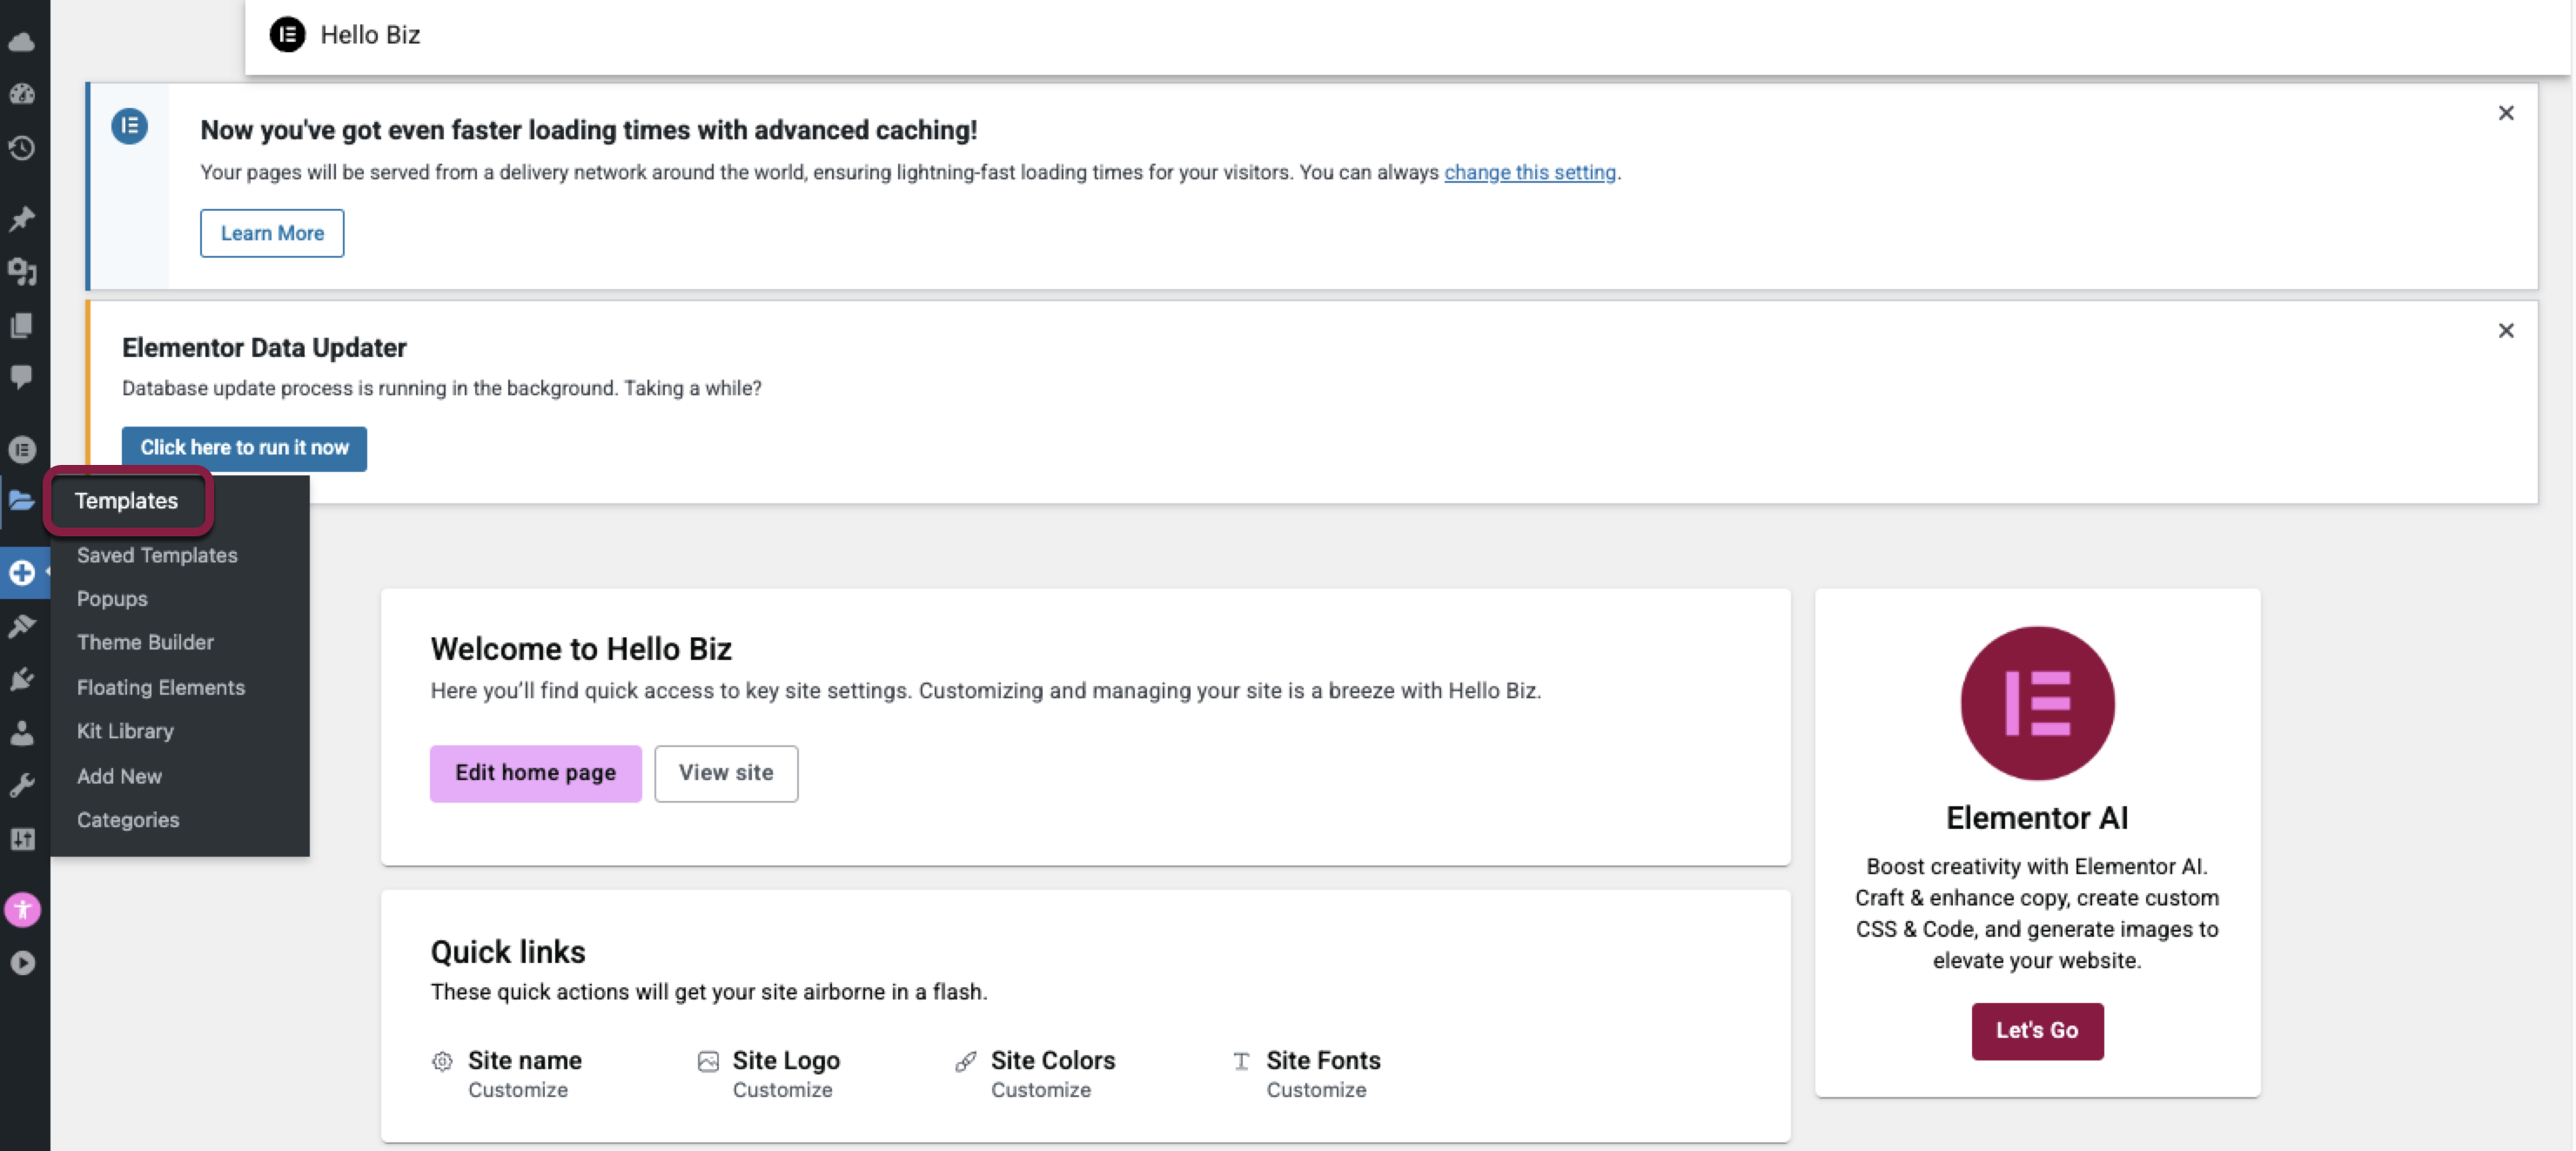The image size is (2576, 1151).
Task: Open Elementor icon in the sidebar
Action: pyautogui.click(x=22, y=449)
